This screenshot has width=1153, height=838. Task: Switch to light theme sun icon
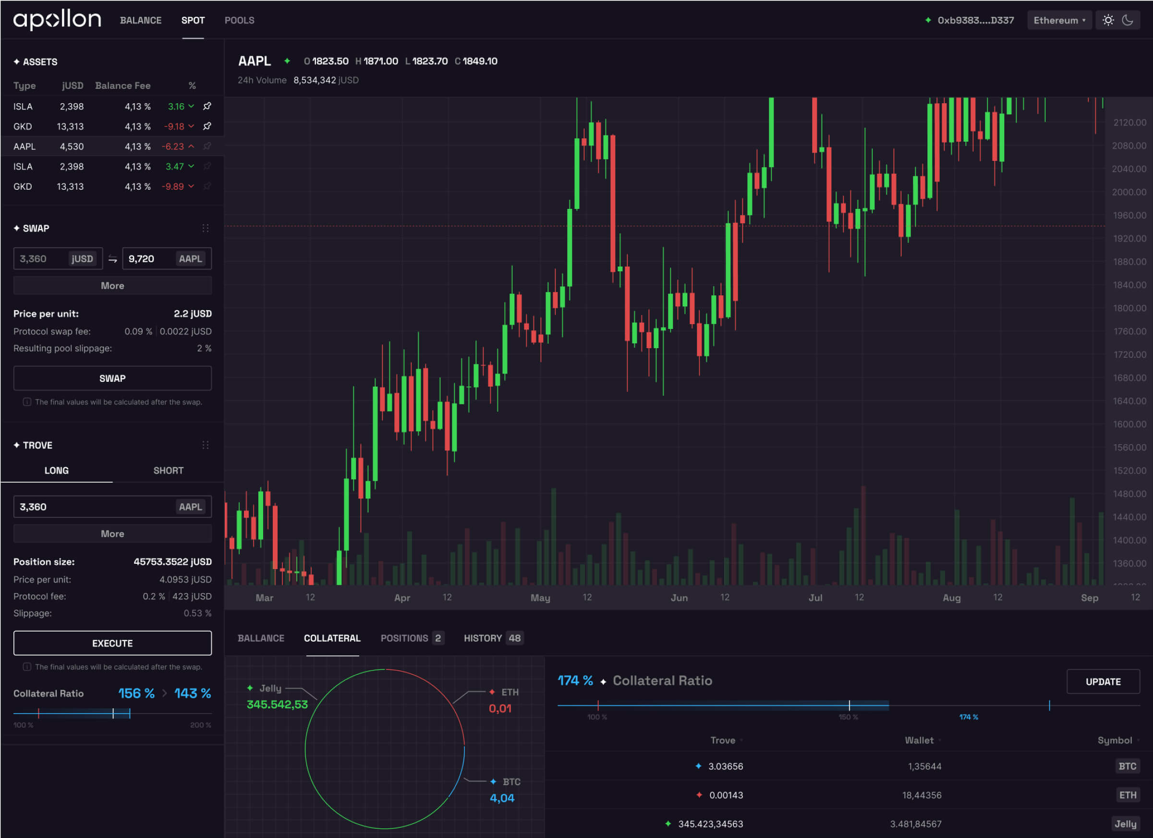click(x=1108, y=20)
